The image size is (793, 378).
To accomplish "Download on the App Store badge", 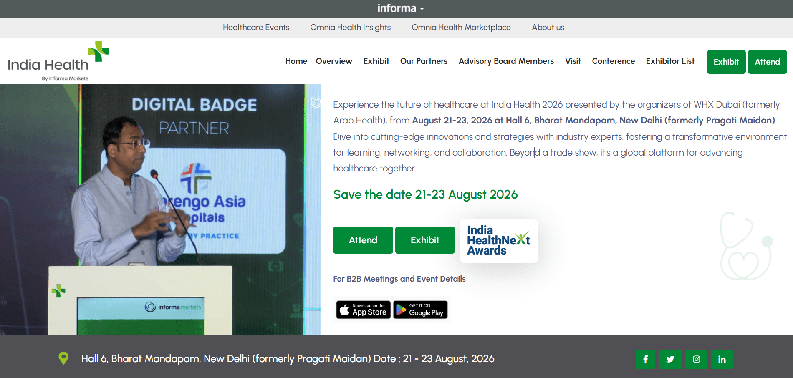I will (x=364, y=310).
